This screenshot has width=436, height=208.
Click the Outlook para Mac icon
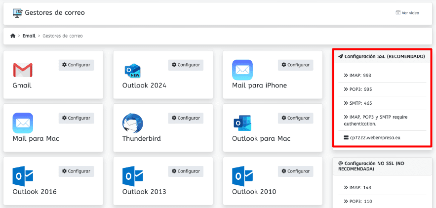tap(242, 123)
